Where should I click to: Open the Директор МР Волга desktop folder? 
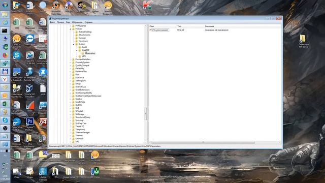303,41
